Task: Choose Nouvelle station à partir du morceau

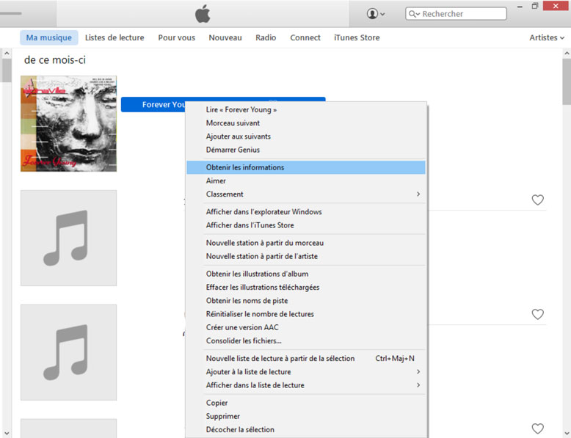Action: coord(306,243)
